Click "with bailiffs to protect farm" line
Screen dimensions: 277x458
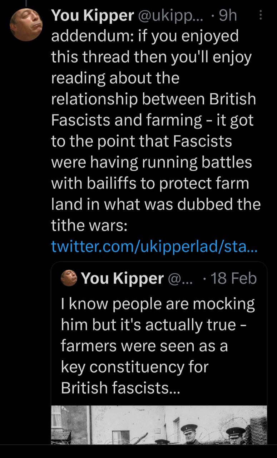(150, 183)
